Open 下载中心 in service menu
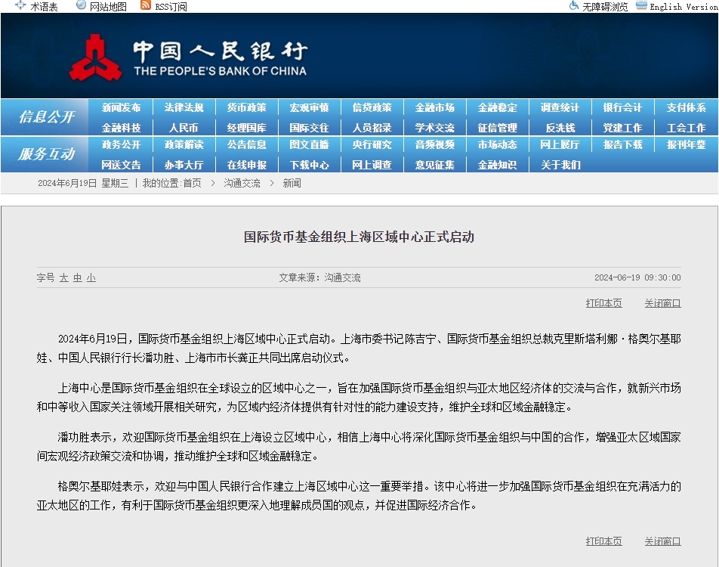This screenshot has height=567, width=719. [x=309, y=164]
